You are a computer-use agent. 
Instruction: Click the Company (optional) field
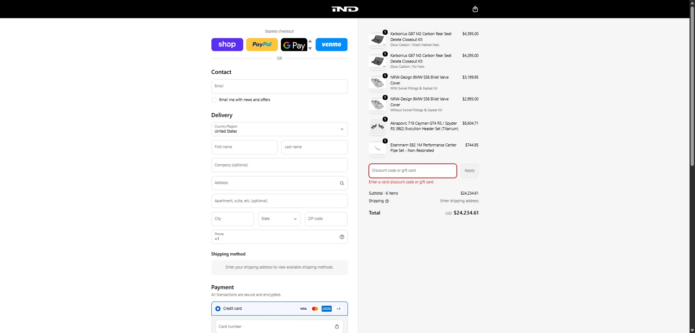point(279,165)
